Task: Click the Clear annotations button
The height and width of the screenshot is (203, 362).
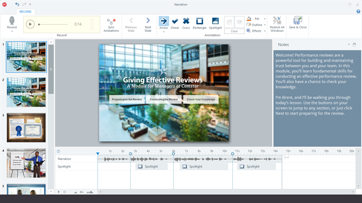Action: [234, 31]
